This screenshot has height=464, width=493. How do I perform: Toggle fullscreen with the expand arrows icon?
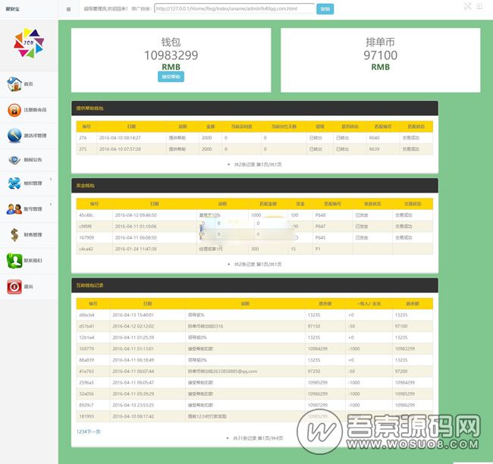point(468,6)
